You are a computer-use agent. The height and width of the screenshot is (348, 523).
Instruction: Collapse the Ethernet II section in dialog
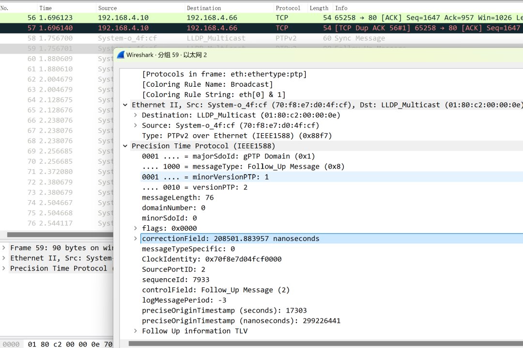coord(125,105)
